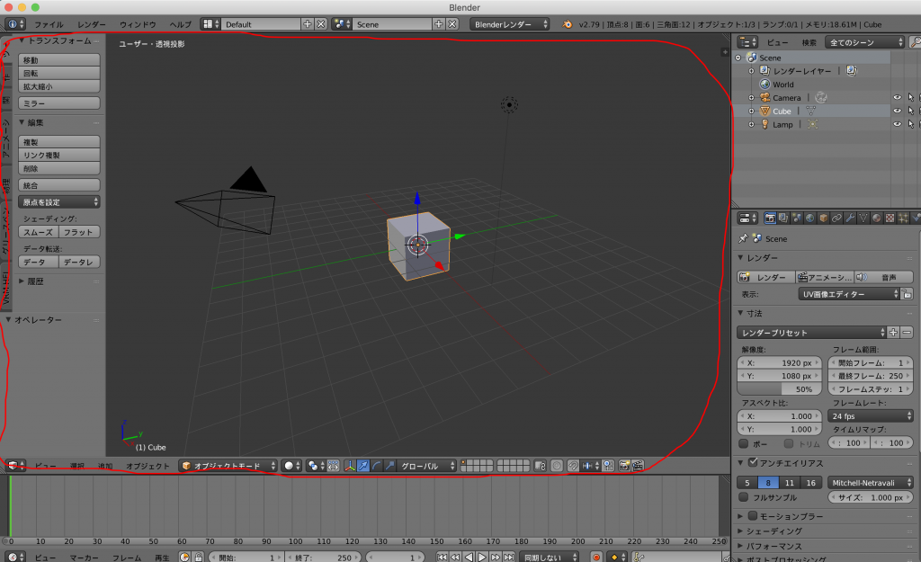The height and width of the screenshot is (562, 921).
Task: Open the 24 fps frame rate dropdown
Action: 871,415
